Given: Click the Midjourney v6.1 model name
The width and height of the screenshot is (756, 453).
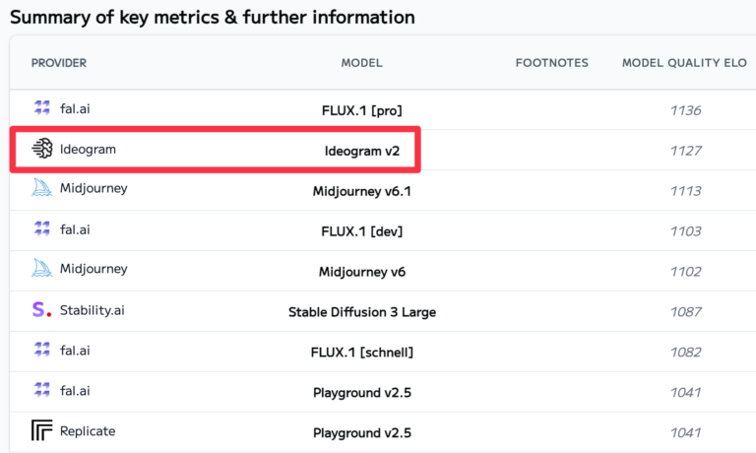Looking at the screenshot, I should [x=361, y=191].
